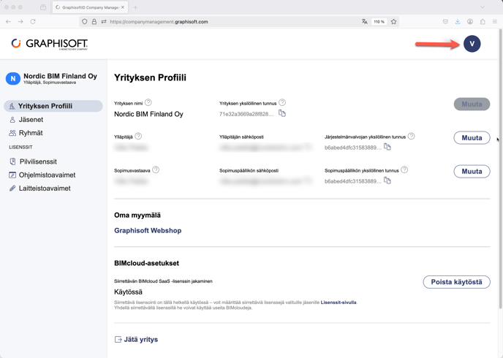Image resolution: width=503 pixels, height=358 pixels.
Task: Copy the Sopimuspäällikön yksilöllinen tunnus value
Action: [x=387, y=180]
